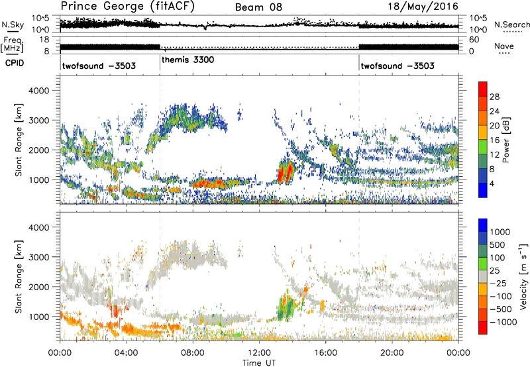Click the "Velocity [m s-1]" colorbar title

(x=523, y=276)
